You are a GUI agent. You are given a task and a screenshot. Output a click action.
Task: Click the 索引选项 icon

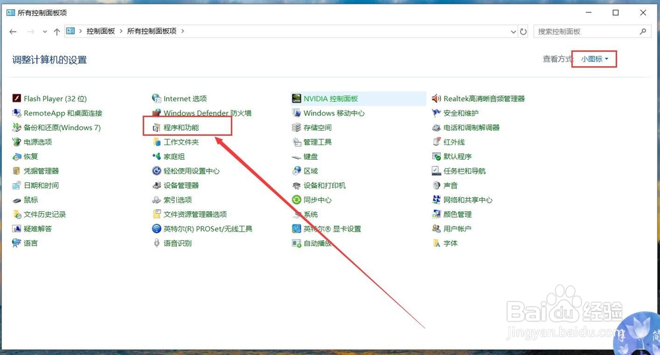click(156, 200)
